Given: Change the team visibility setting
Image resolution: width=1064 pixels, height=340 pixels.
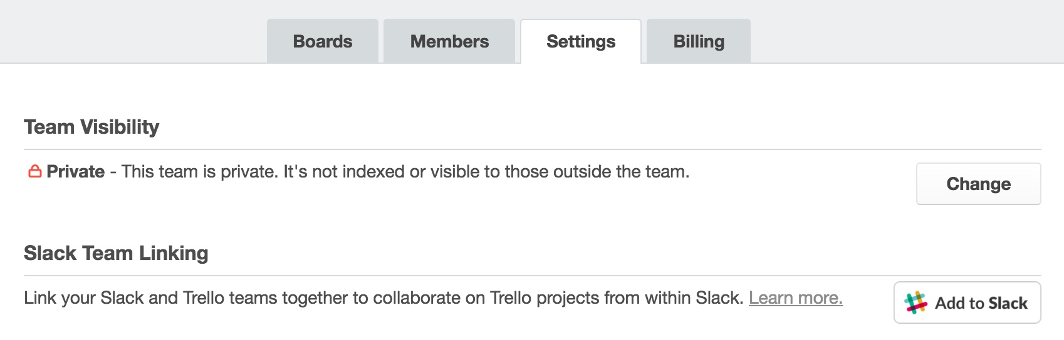Looking at the screenshot, I should tap(979, 184).
